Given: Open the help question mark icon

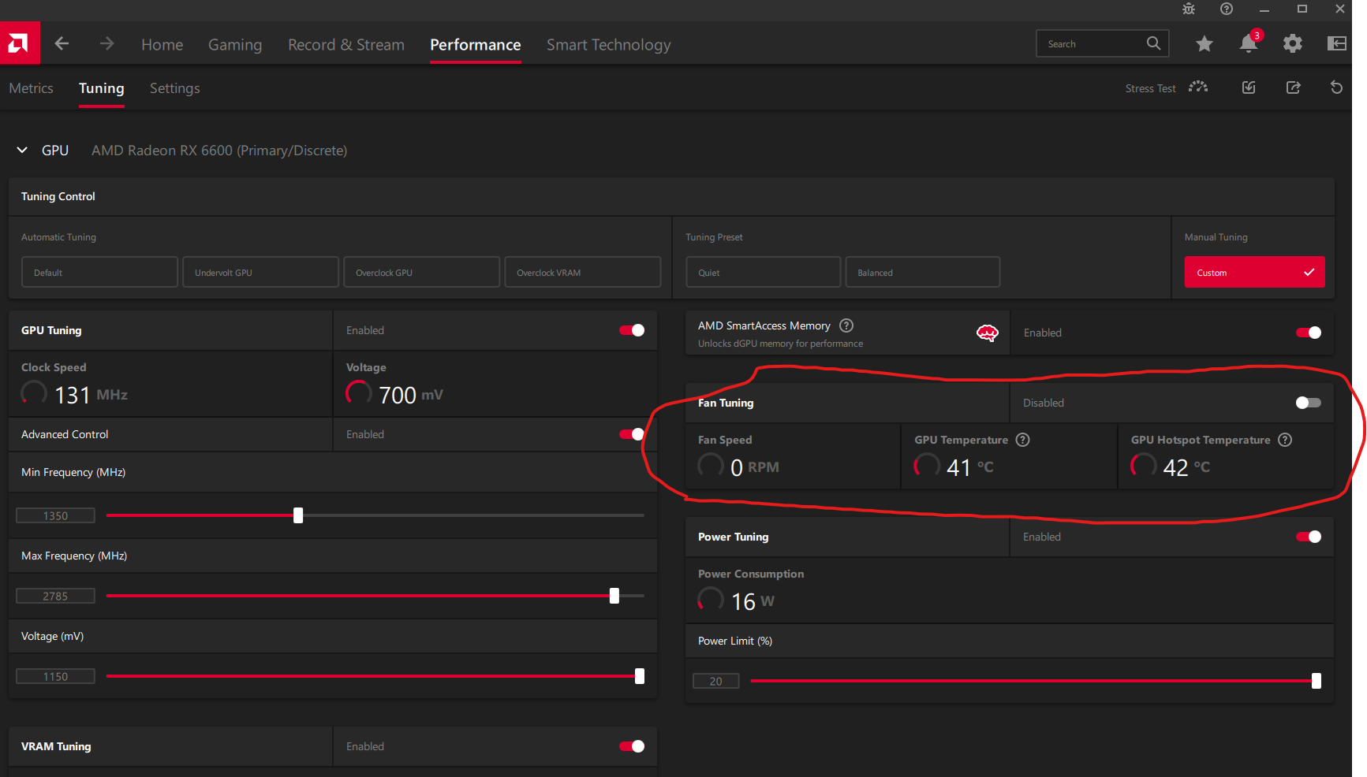Looking at the screenshot, I should pyautogui.click(x=1227, y=9).
